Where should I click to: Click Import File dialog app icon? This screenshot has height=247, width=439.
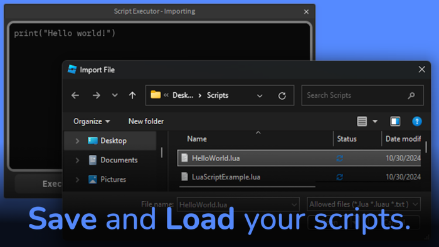point(72,70)
